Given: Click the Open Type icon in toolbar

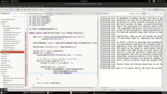Looking at the screenshot, I should tap(40, 10).
